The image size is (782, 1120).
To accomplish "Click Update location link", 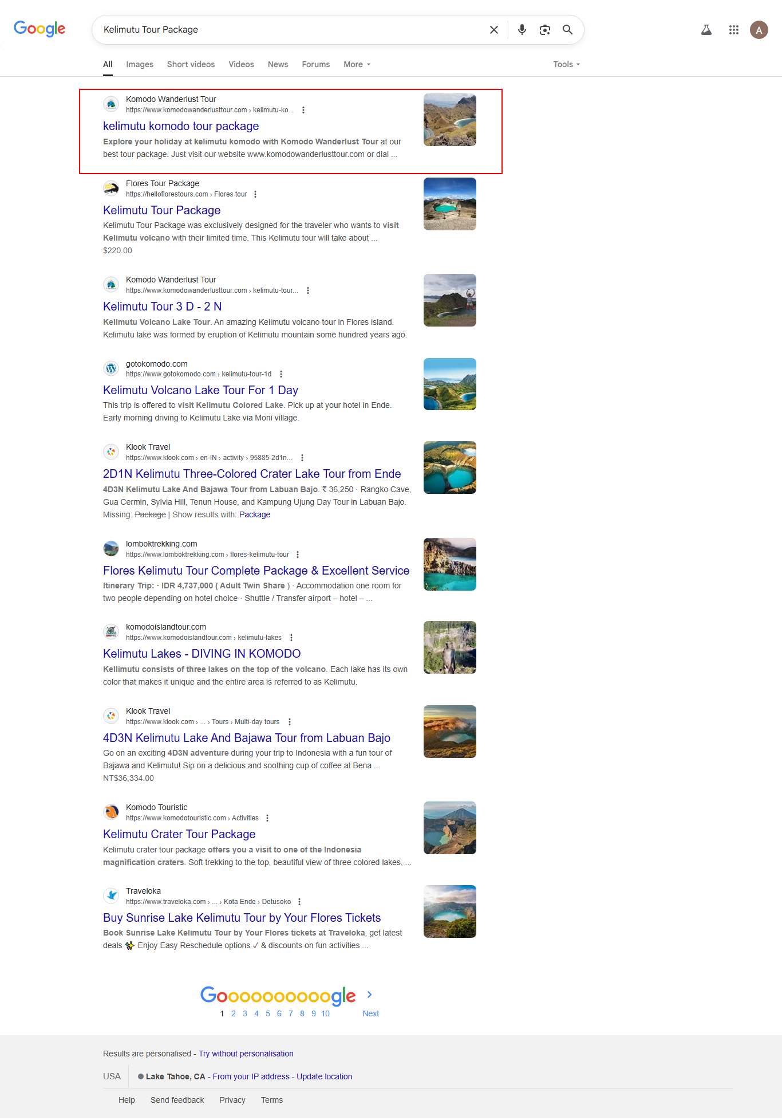I will (324, 1076).
